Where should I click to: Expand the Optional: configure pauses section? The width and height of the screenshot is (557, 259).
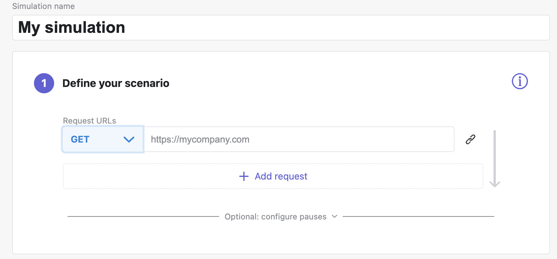(276, 217)
